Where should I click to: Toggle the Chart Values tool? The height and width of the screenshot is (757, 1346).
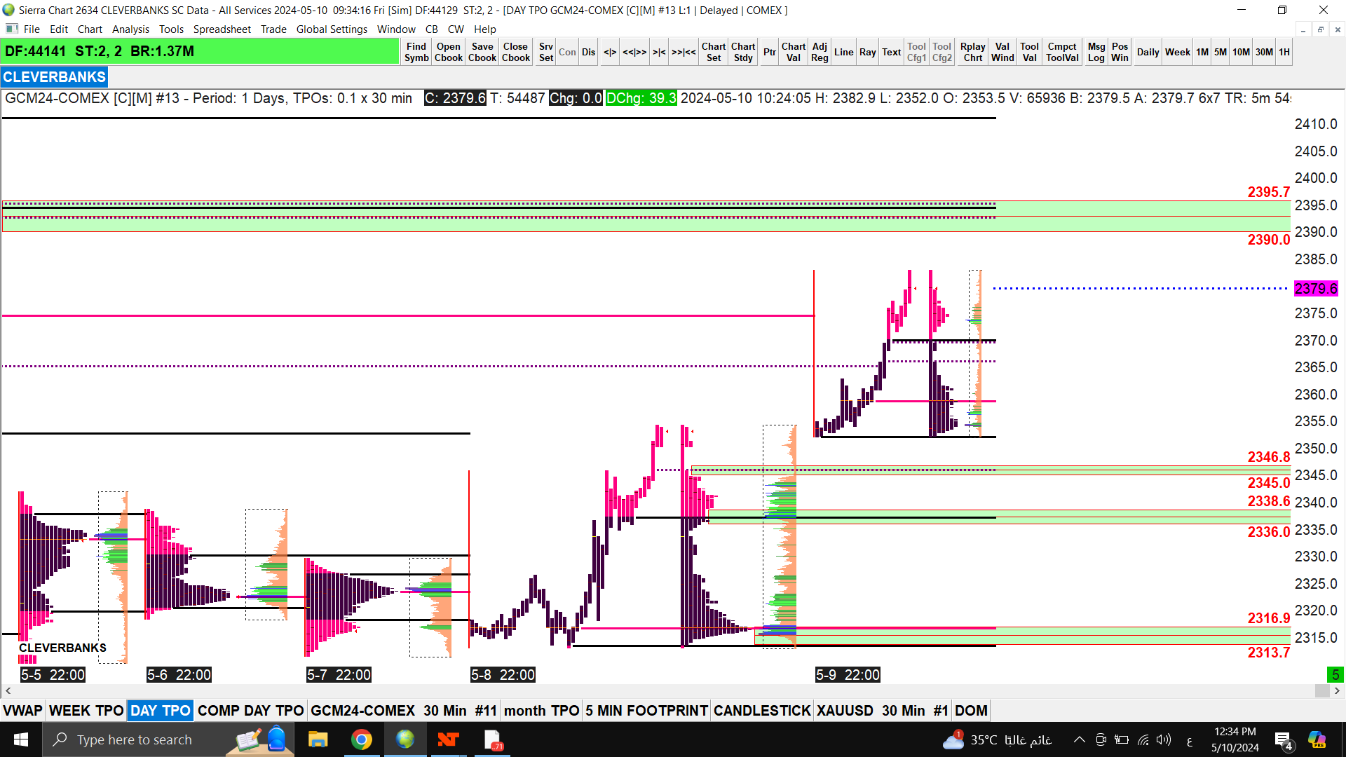click(793, 52)
